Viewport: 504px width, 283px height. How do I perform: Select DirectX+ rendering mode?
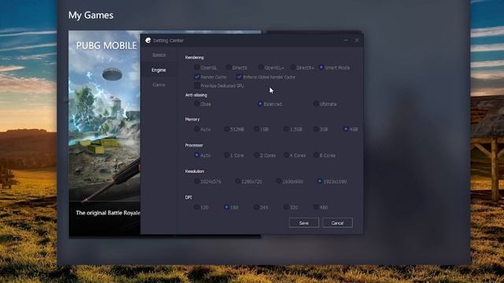[x=293, y=68]
